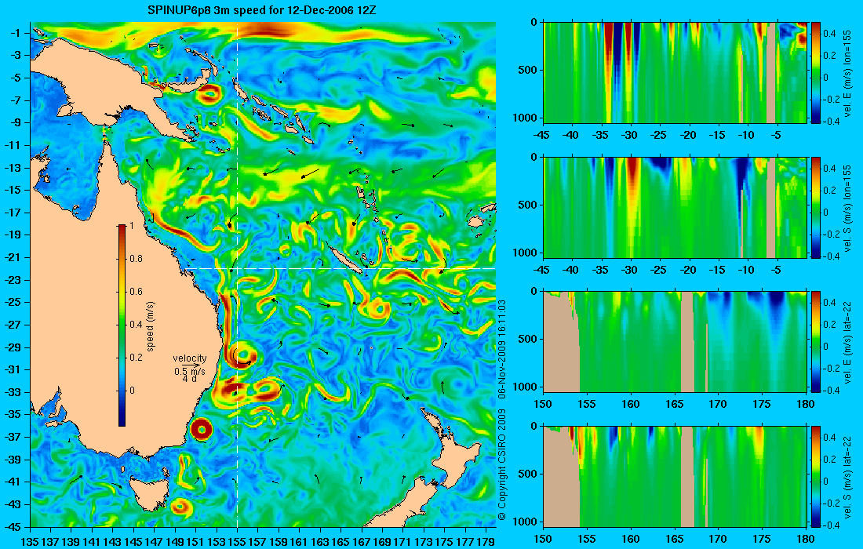Image resolution: width=863 pixels, height=549 pixels.
Task: Click the "1000" depth tick of the vel. S lon=155 panel
Action: tap(526, 253)
